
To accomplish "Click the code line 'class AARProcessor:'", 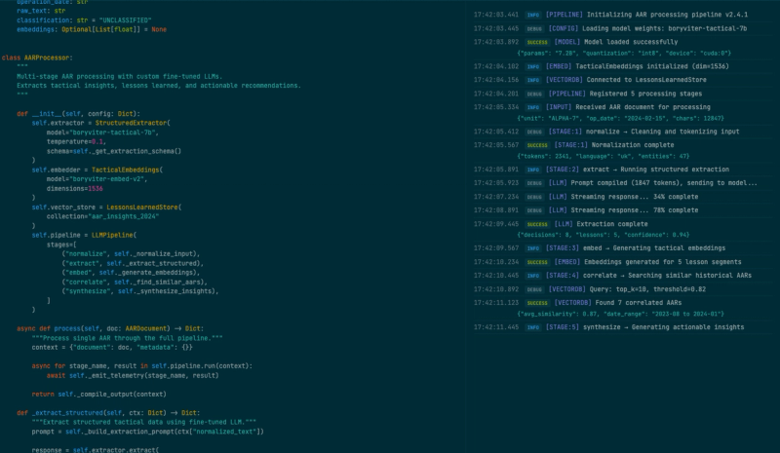I will pyautogui.click(x=37, y=57).
